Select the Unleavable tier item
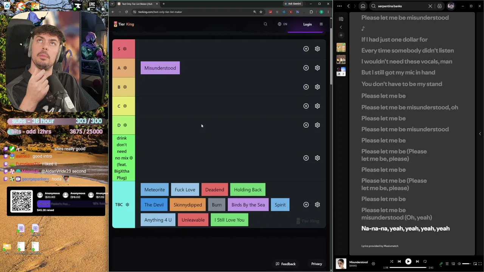Viewport: 484px width, 272px height. tap(193, 220)
